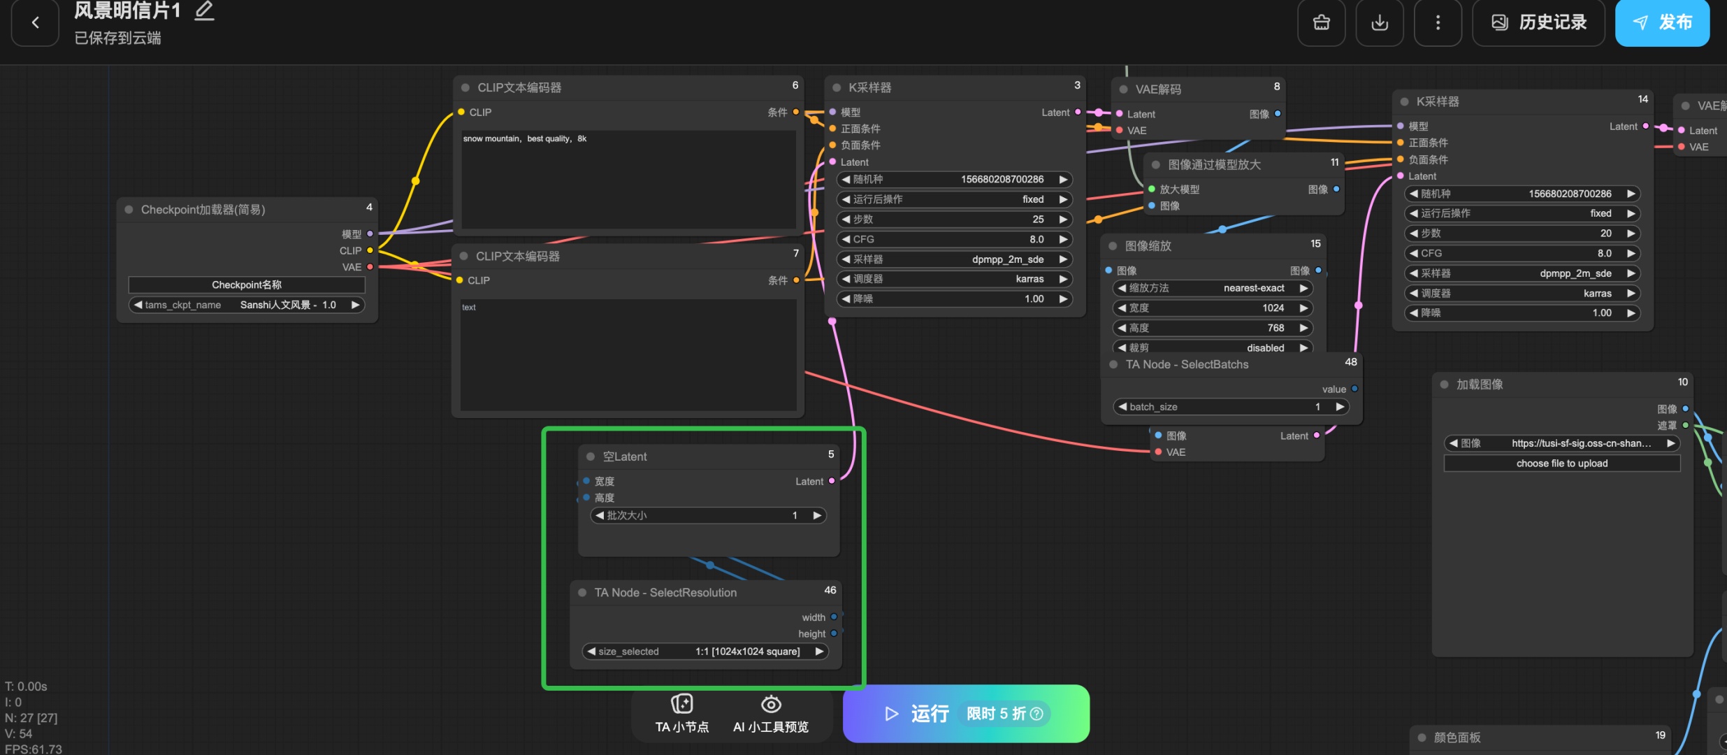Click the snow mountain prompt text box

(628, 179)
